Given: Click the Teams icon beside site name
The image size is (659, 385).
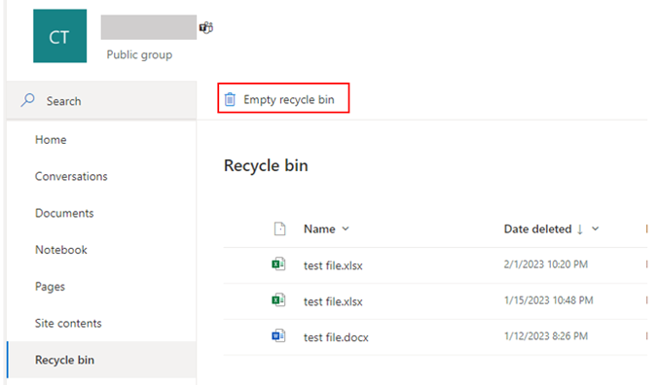Looking at the screenshot, I should point(206,28).
